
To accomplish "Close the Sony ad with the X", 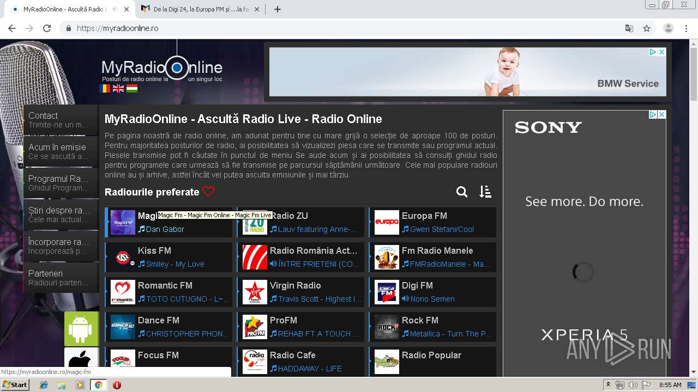I will (661, 115).
